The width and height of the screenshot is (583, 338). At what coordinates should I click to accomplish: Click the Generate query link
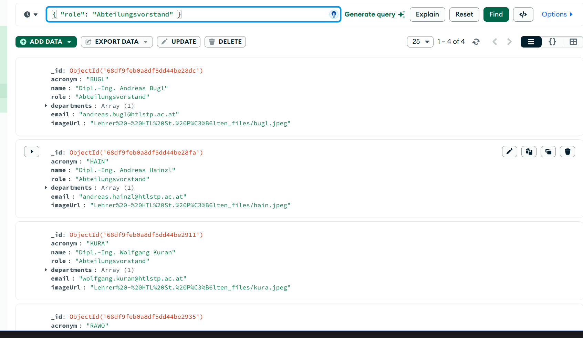click(x=370, y=14)
